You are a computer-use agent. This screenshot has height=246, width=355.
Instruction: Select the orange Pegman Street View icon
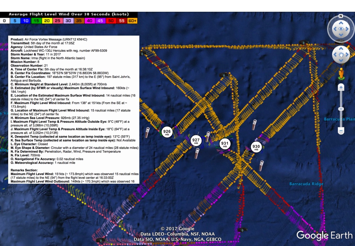(341, 73)
